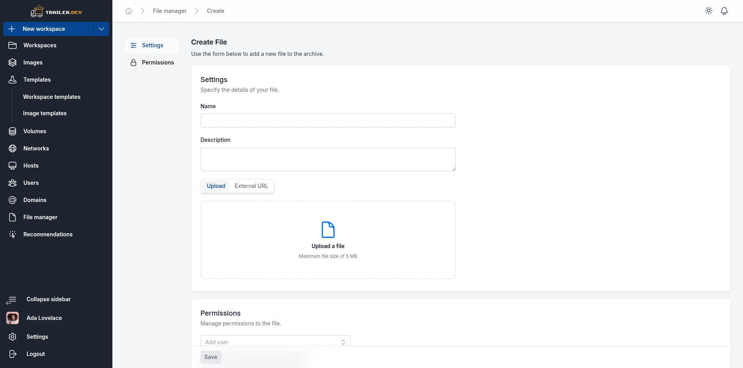Open Recommendations in the sidebar
The height and width of the screenshot is (368, 743).
56,234
